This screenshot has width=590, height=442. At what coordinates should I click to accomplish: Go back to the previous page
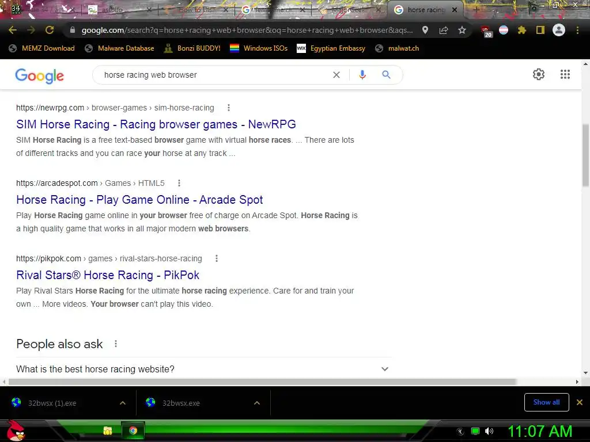tap(13, 30)
